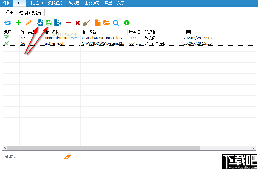Click in the 查找 search input field
258x169 pixels.
pos(32,156)
